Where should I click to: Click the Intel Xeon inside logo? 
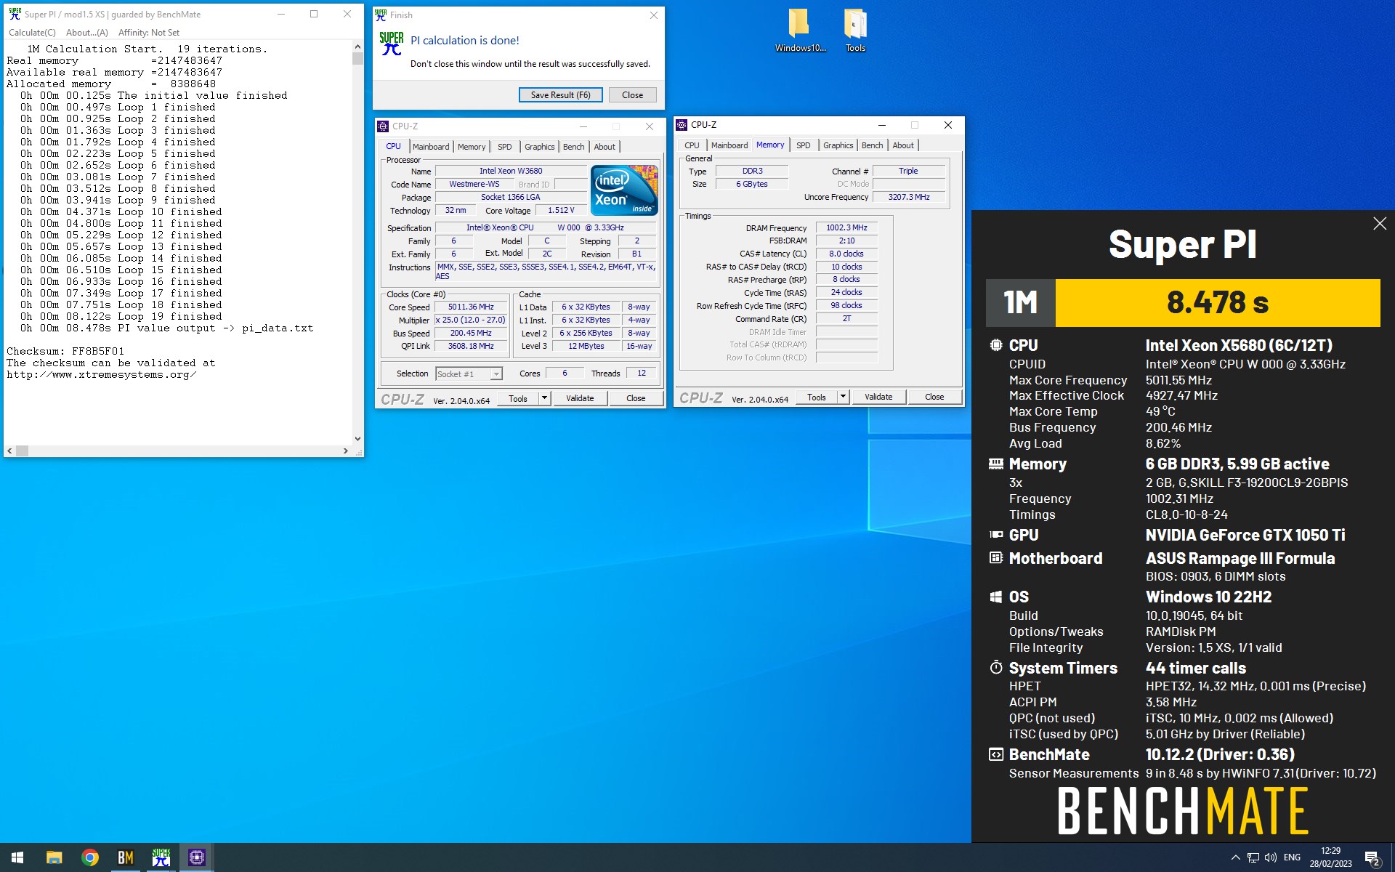click(624, 190)
